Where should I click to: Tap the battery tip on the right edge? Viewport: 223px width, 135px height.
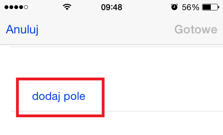click(x=218, y=7)
